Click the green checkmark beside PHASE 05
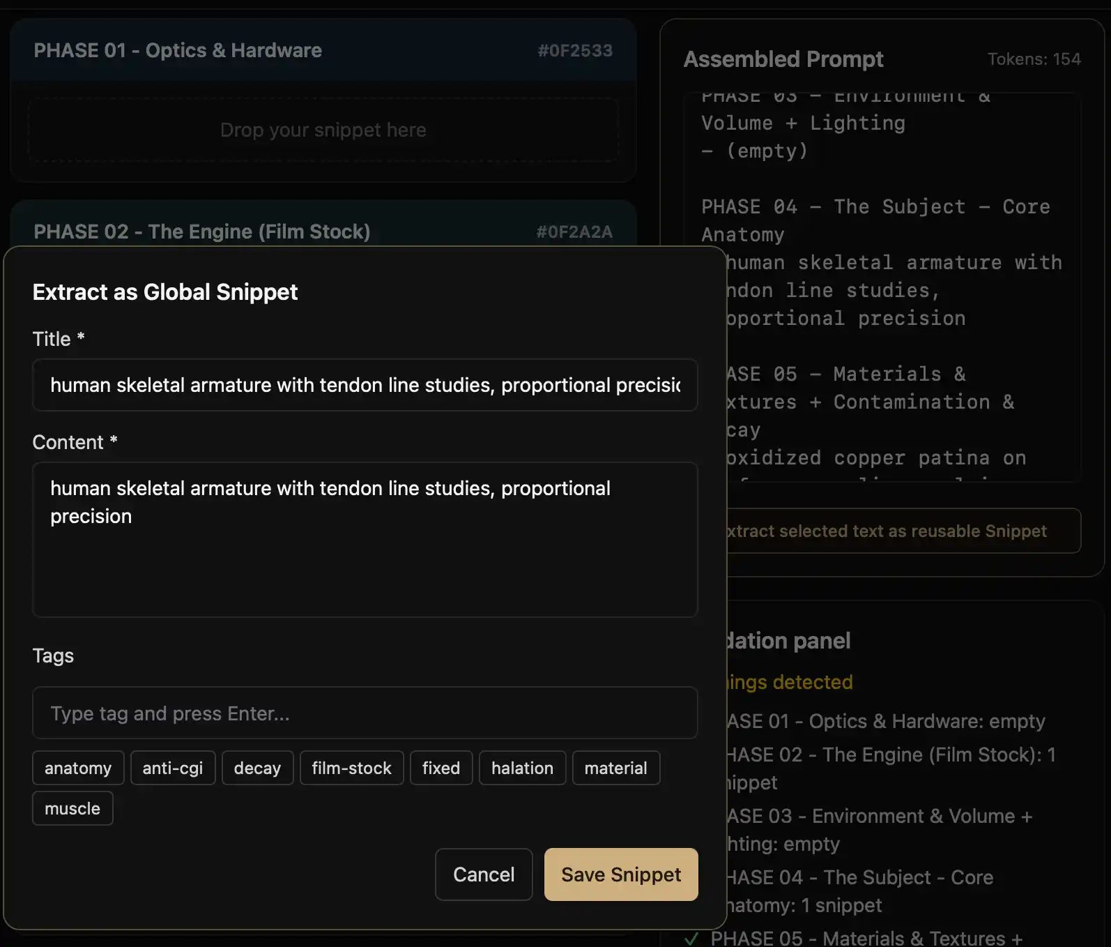The width and height of the screenshot is (1111, 947). pos(691,939)
